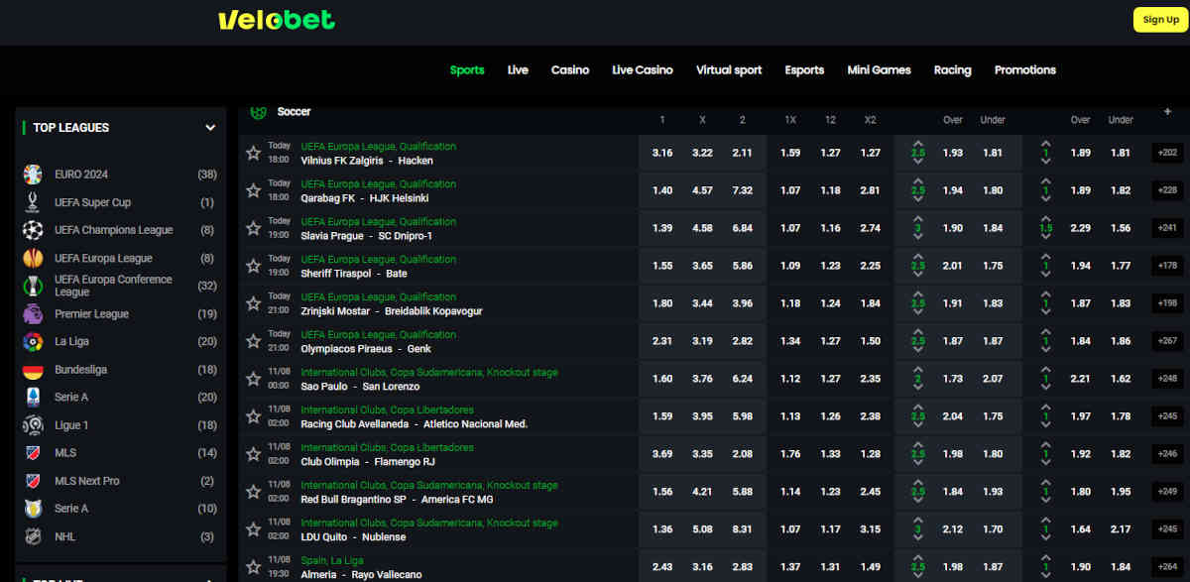This screenshot has width=1190, height=582.
Task: Open Copa Libertadores league link above Racing Club
Action: (387, 409)
